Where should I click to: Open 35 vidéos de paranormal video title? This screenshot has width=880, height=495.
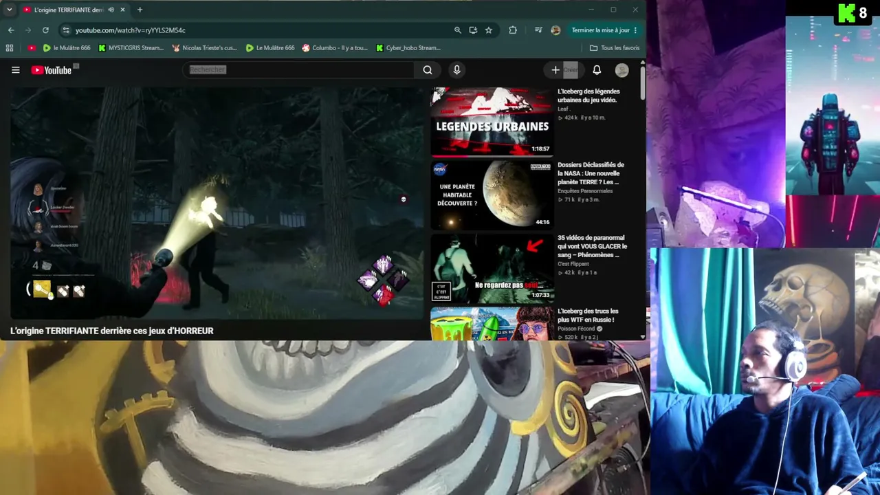point(592,246)
